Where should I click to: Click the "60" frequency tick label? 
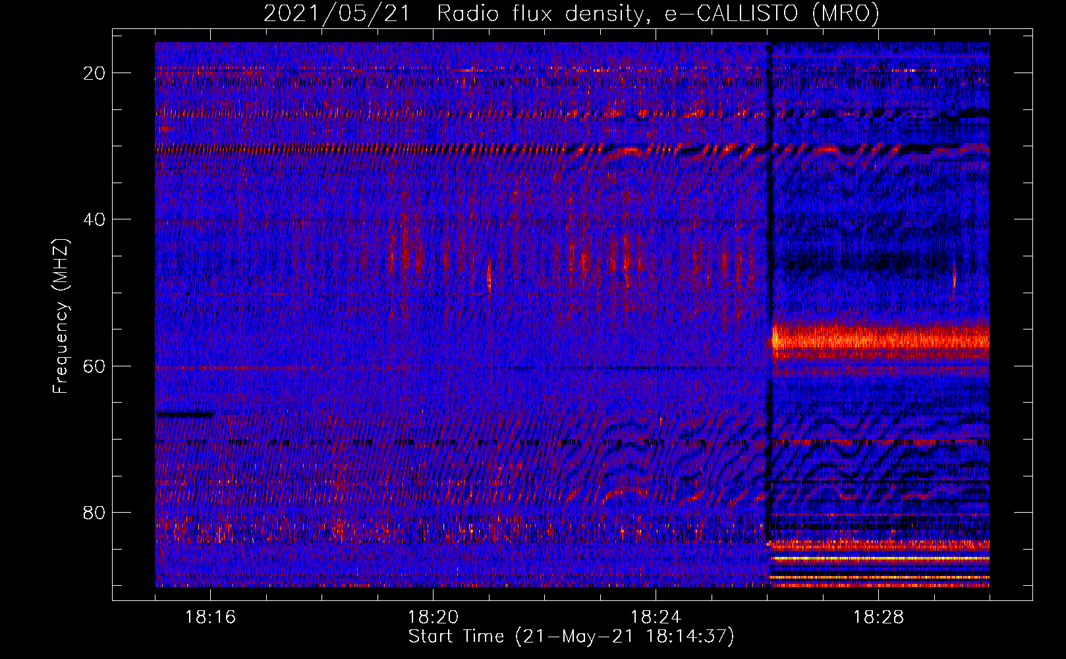pos(95,366)
